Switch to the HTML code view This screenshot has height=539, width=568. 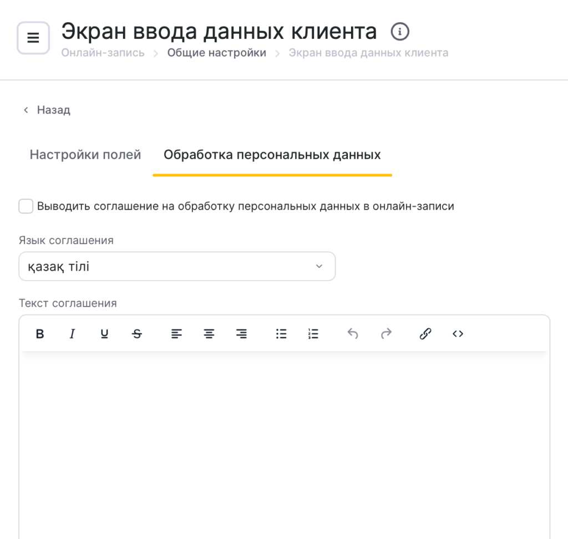coord(458,334)
